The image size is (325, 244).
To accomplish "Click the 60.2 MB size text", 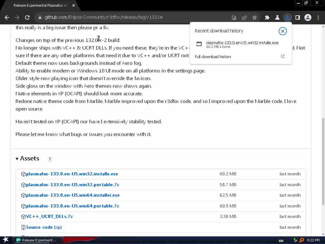I will [228, 174].
